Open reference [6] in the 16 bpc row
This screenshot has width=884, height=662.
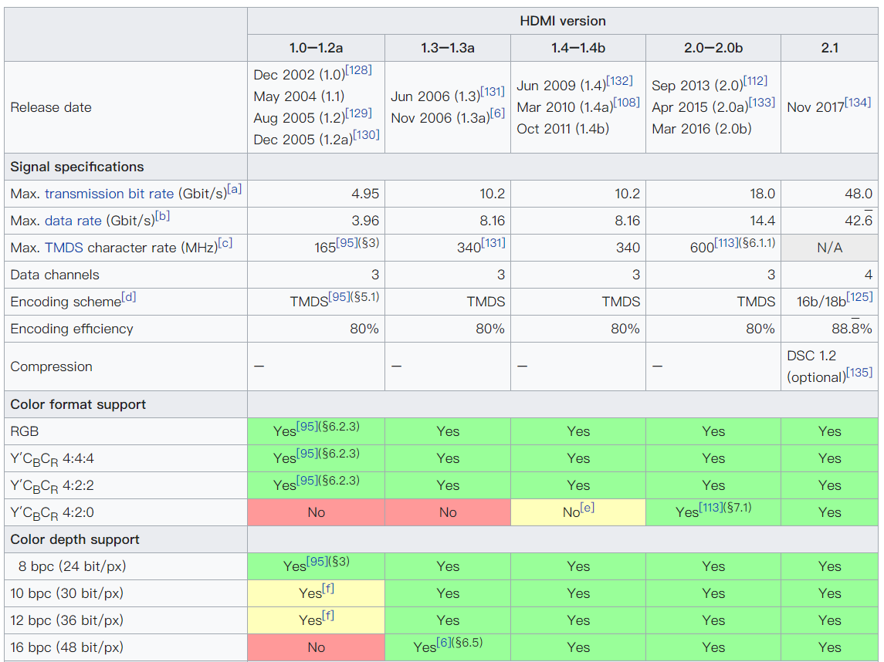[x=444, y=642]
